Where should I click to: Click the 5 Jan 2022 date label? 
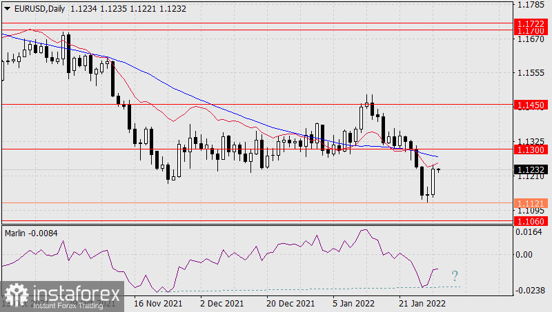pos(355,303)
